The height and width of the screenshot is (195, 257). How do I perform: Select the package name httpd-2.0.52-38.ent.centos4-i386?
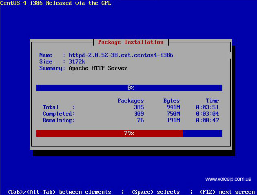coord(121,55)
